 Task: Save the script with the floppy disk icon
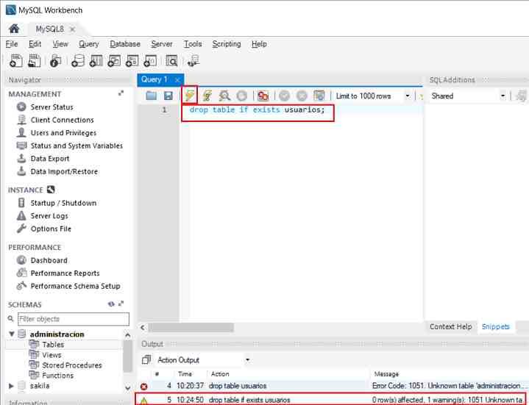click(168, 96)
